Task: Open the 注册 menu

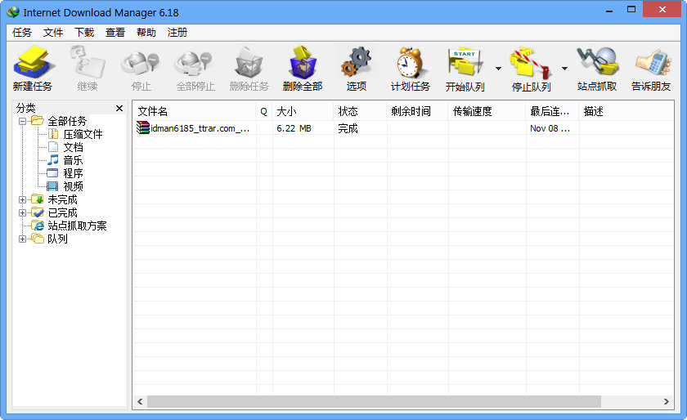Action: tap(177, 33)
